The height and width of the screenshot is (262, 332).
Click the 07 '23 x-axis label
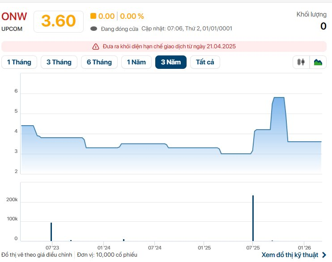point(52,248)
